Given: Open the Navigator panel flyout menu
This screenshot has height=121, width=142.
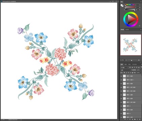Looking at the screenshot, I should point(141,30).
